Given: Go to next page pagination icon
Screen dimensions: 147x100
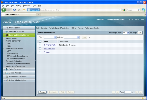Looking at the screenshot, I should pos(137,92).
